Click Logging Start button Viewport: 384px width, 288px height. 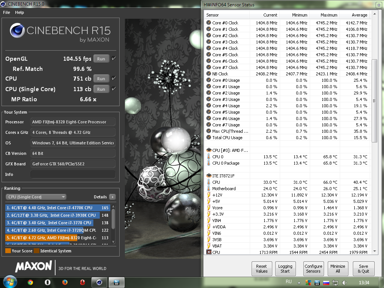click(285, 268)
